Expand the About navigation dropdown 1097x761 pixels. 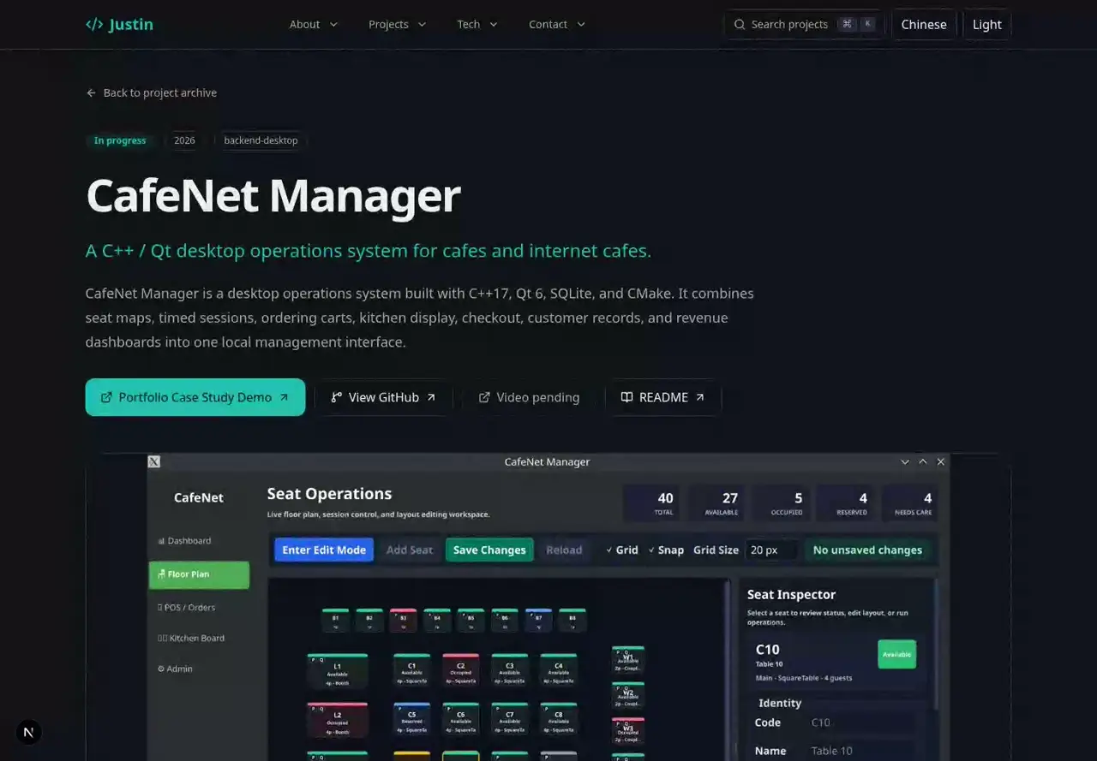click(x=313, y=24)
